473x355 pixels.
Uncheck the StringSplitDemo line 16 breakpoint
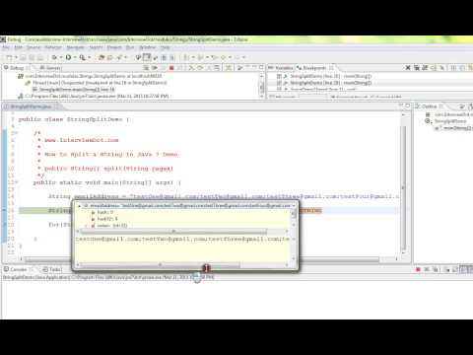point(279,76)
